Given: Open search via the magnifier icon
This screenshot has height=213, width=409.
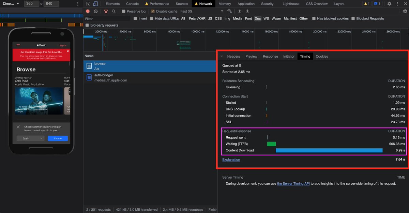Looking at the screenshot, I should coord(114,11).
